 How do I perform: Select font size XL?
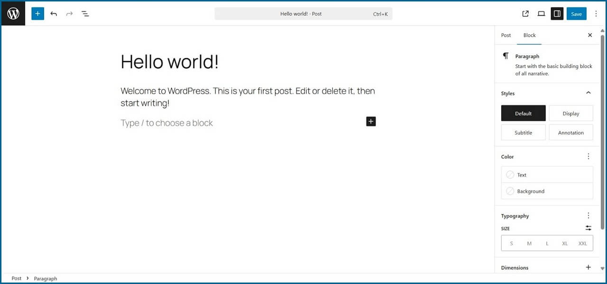point(565,243)
